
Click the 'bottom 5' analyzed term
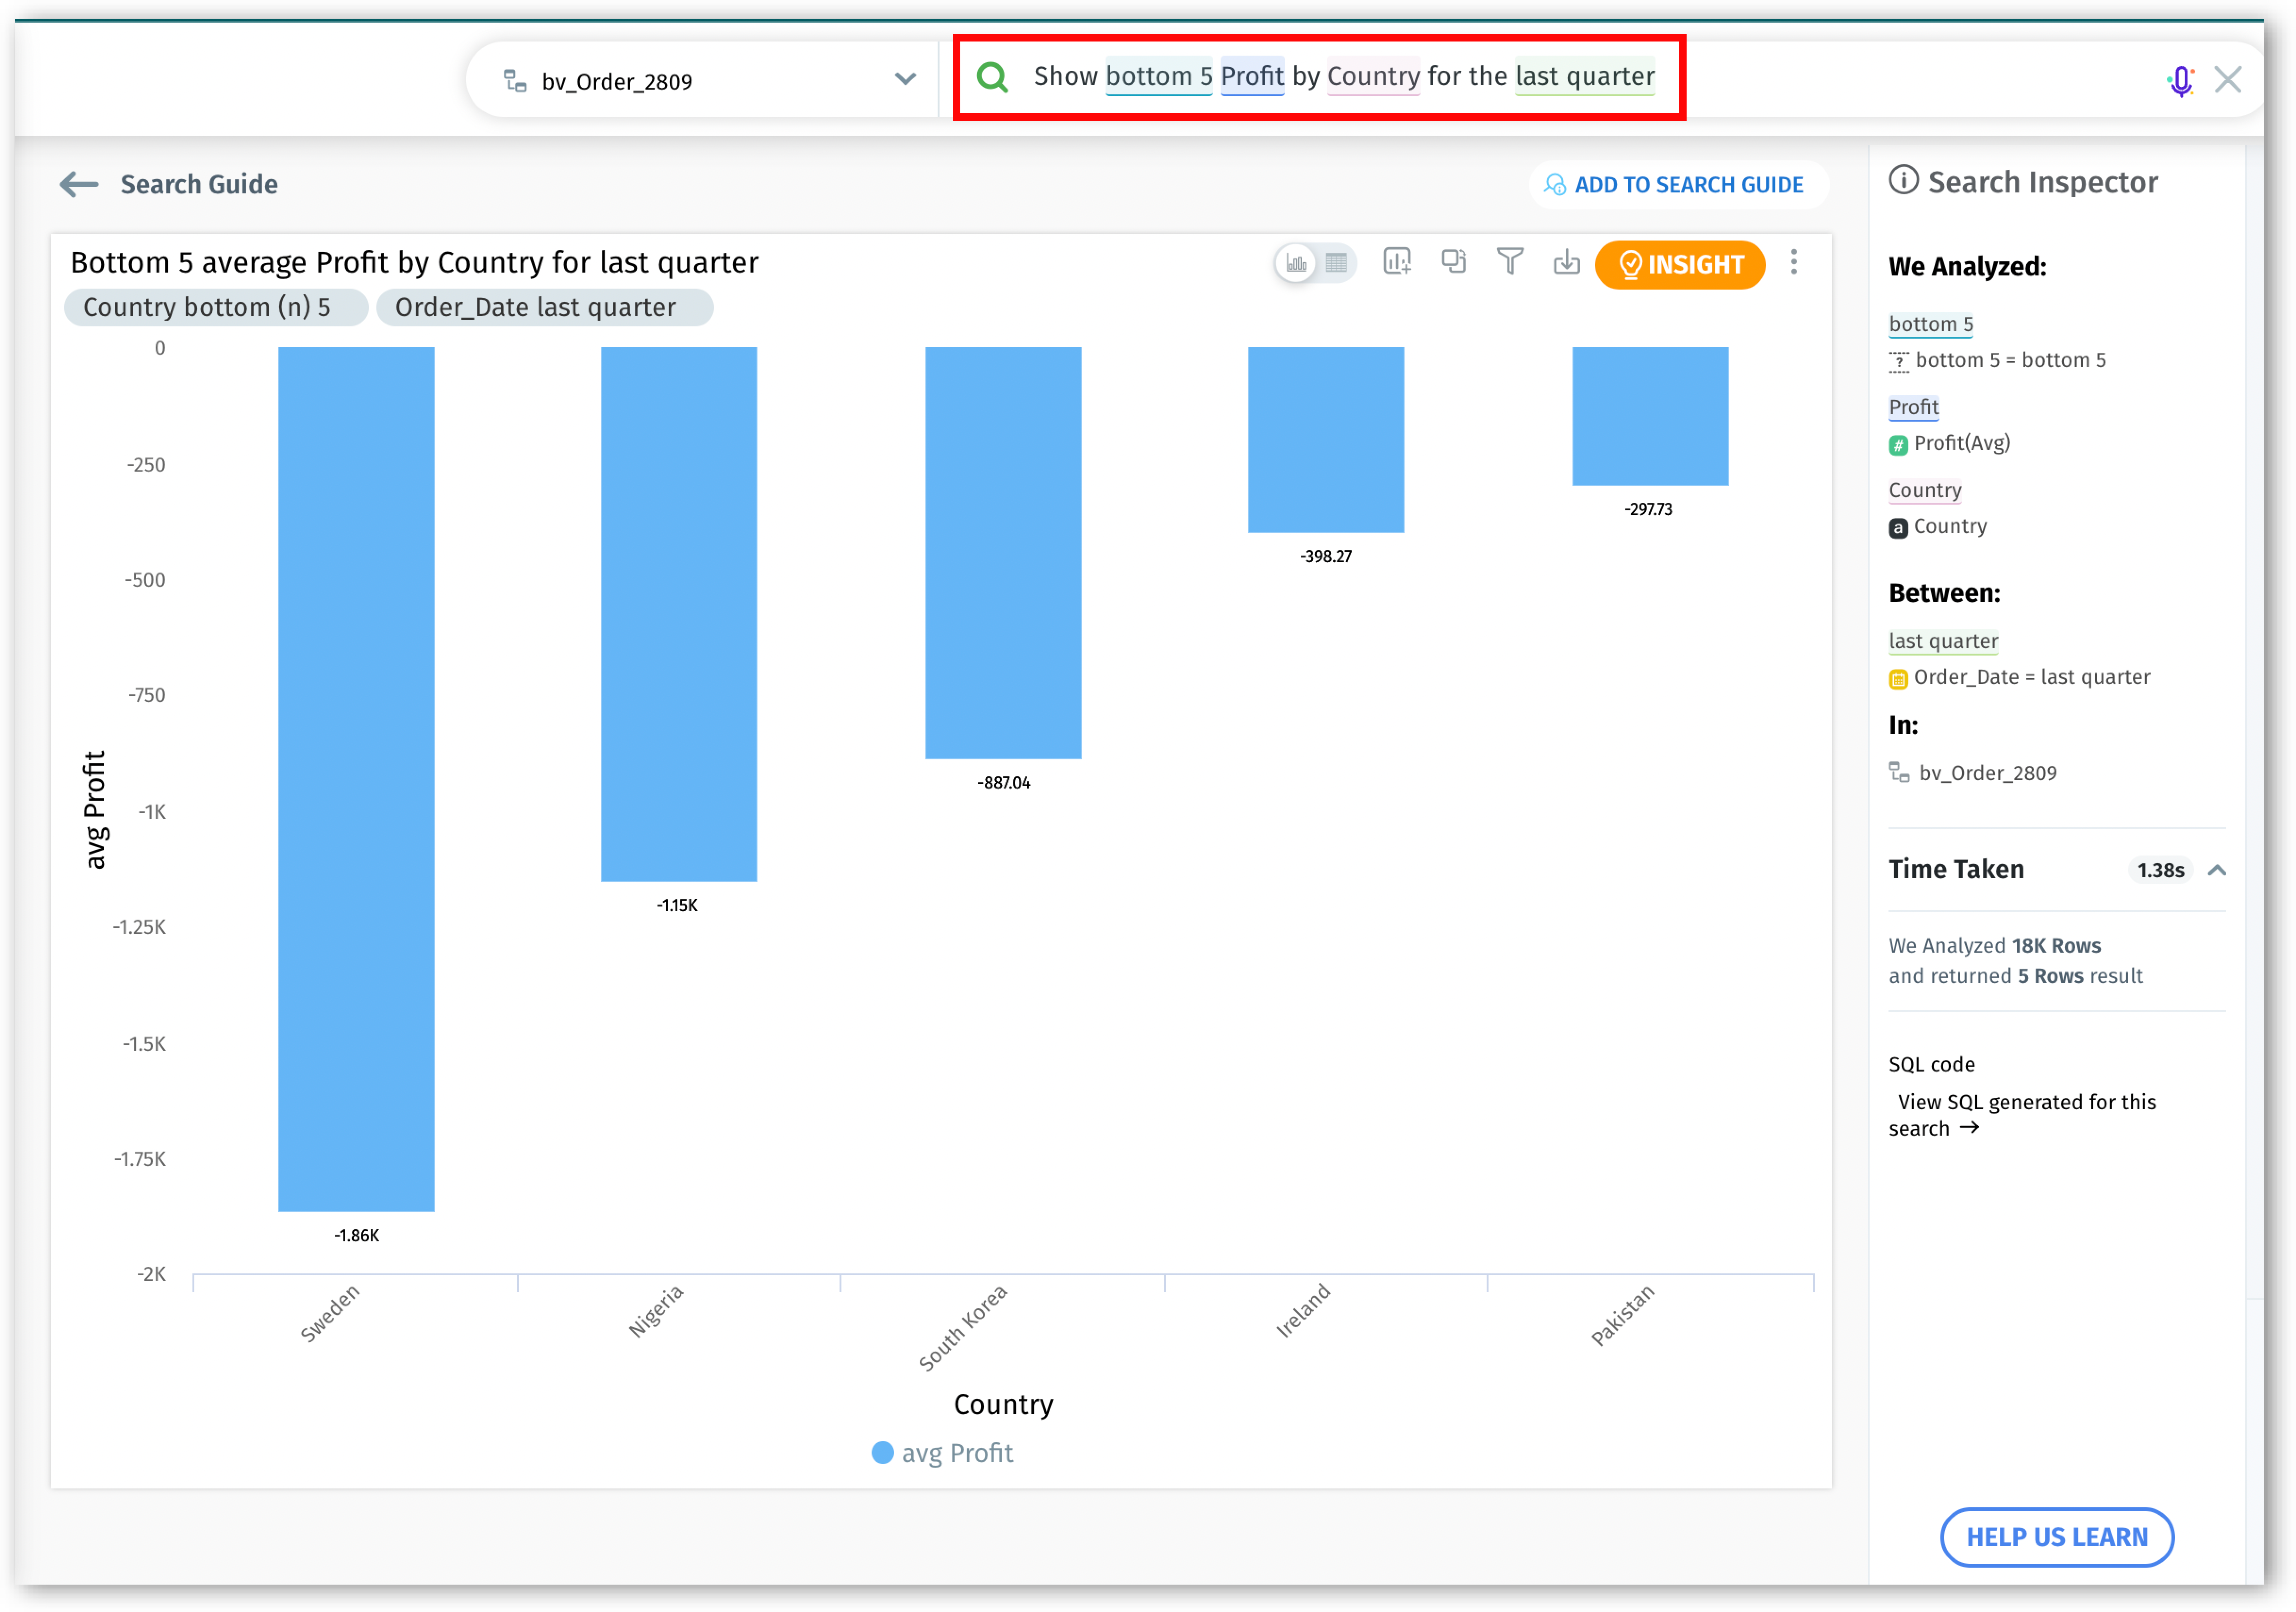coord(1930,324)
